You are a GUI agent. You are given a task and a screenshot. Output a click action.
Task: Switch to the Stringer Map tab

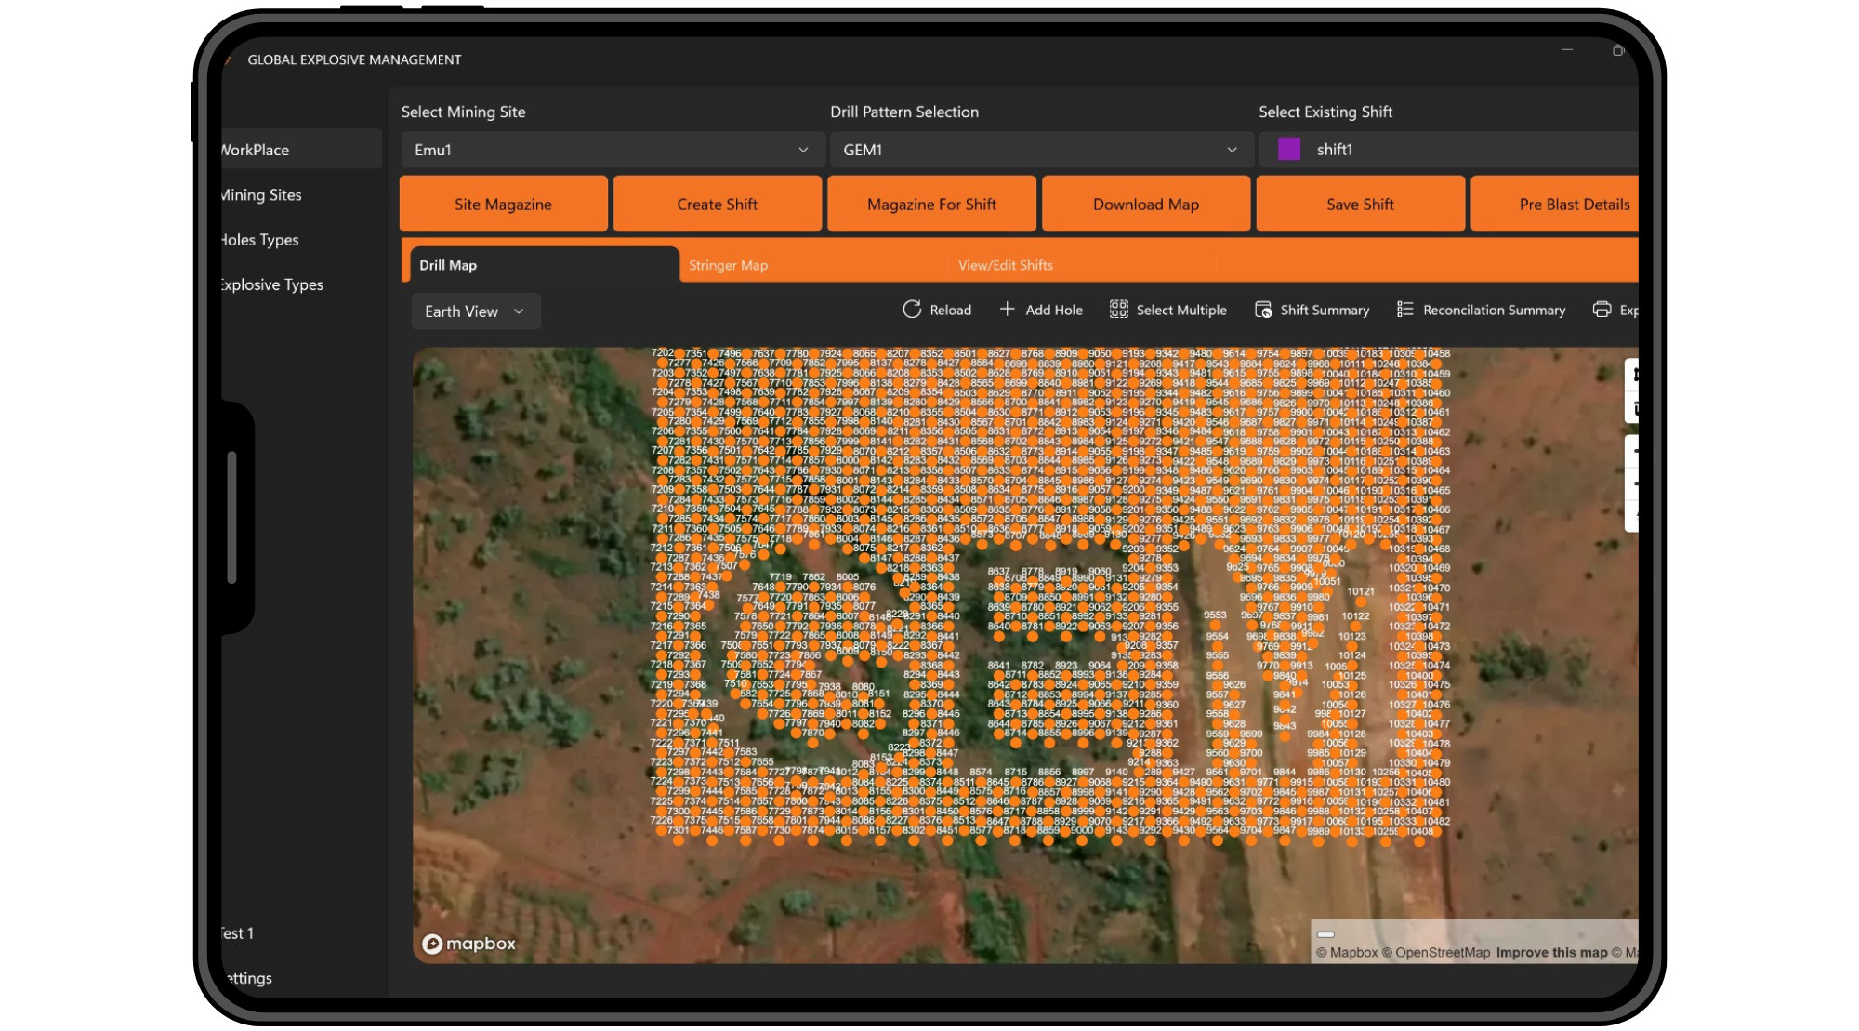729,264
